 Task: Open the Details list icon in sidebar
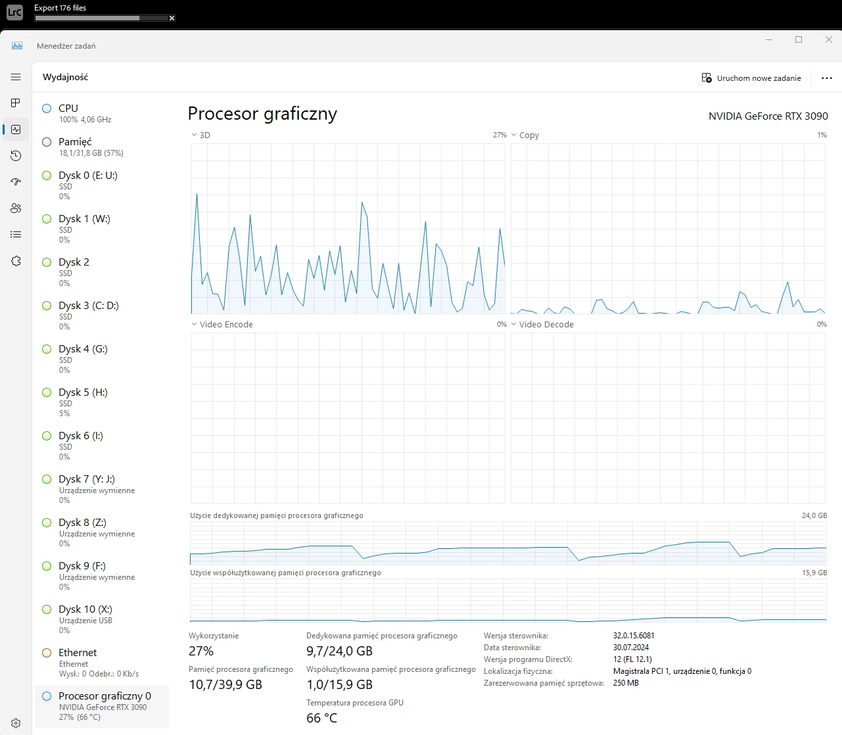click(16, 235)
